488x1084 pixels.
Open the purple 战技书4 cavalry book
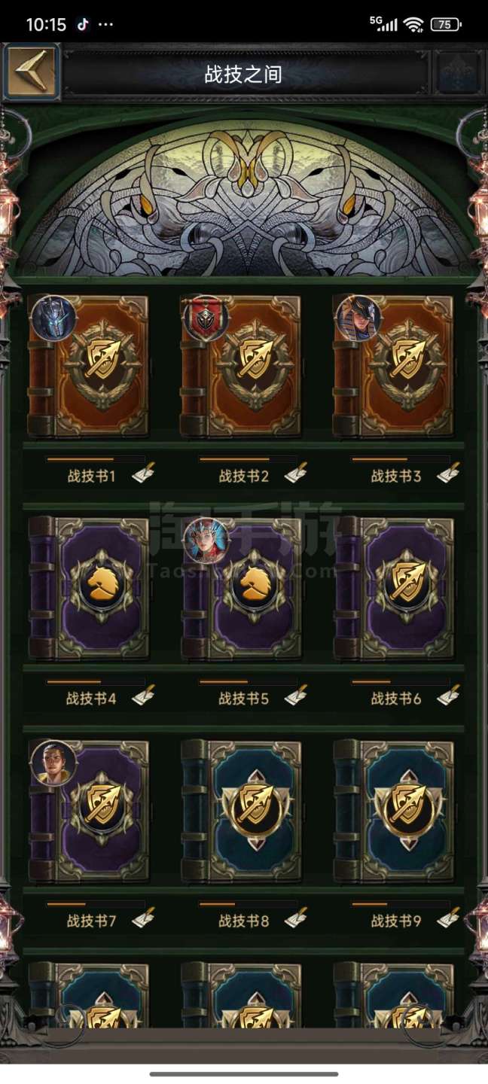tap(88, 588)
